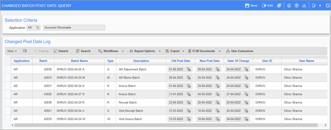Screen dimensions: 331x130
Task: Click the Workflows button
Action: point(108,51)
